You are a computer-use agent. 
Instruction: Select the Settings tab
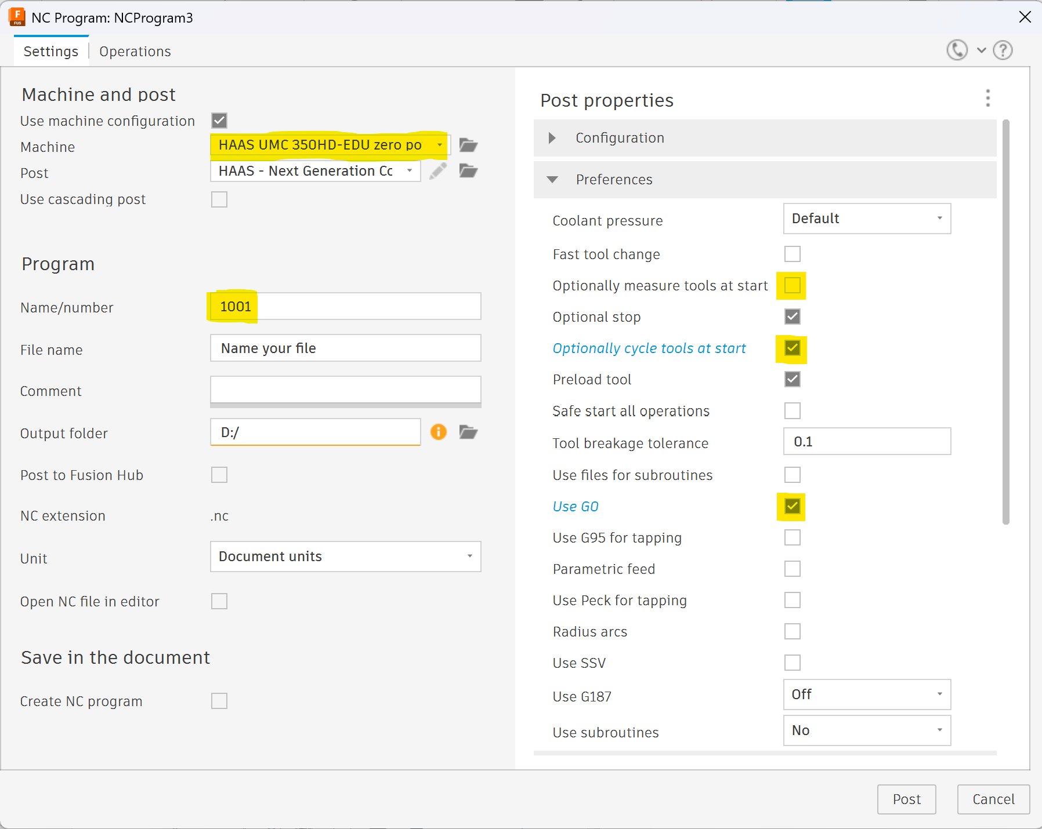pyautogui.click(x=51, y=52)
